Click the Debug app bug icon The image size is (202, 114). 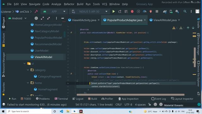coord(132,11)
